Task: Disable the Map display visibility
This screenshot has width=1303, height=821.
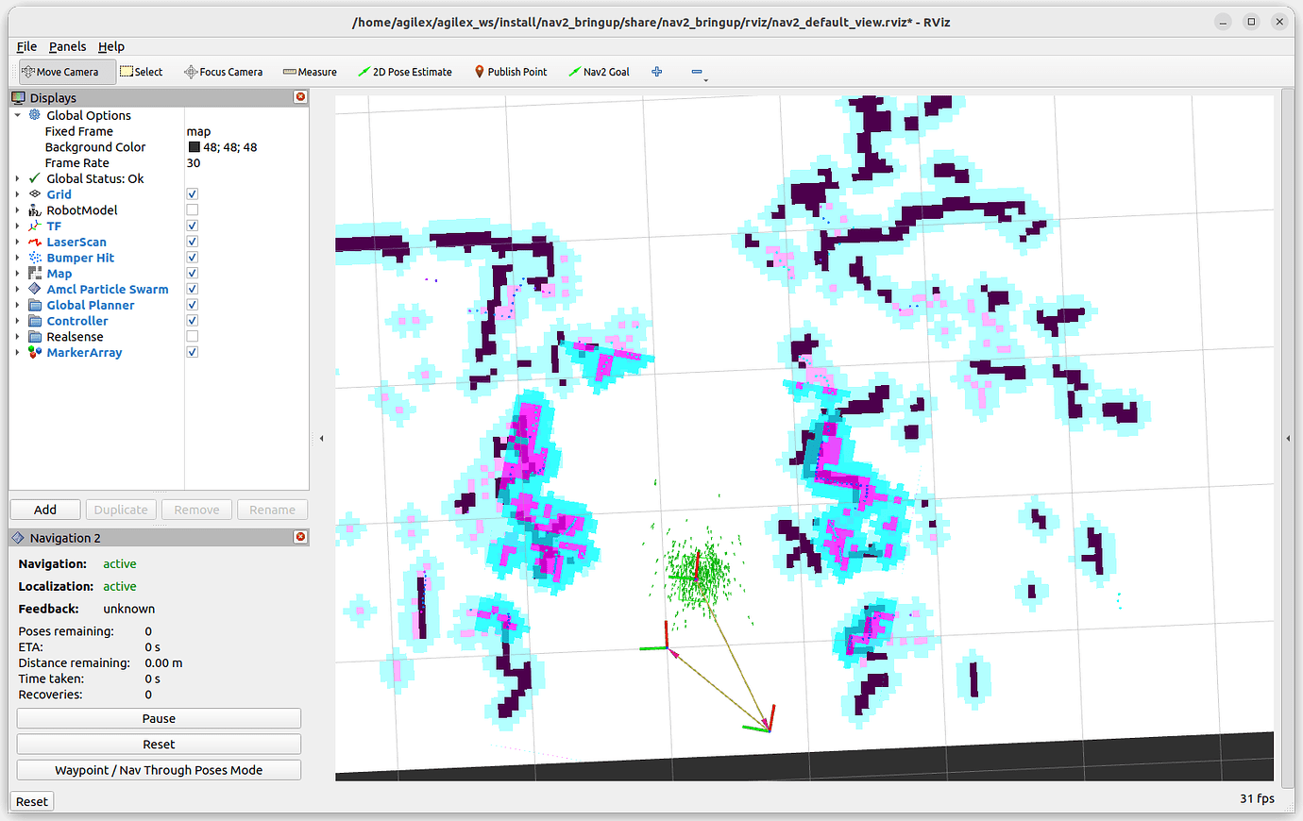Action: pyautogui.click(x=192, y=273)
